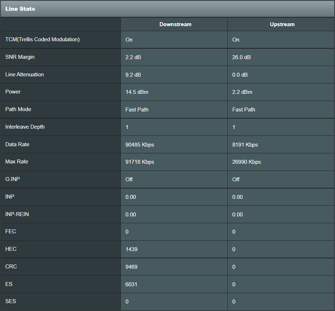This screenshot has width=335, height=311.
Task: Click the Upstream column header
Action: [282, 24]
